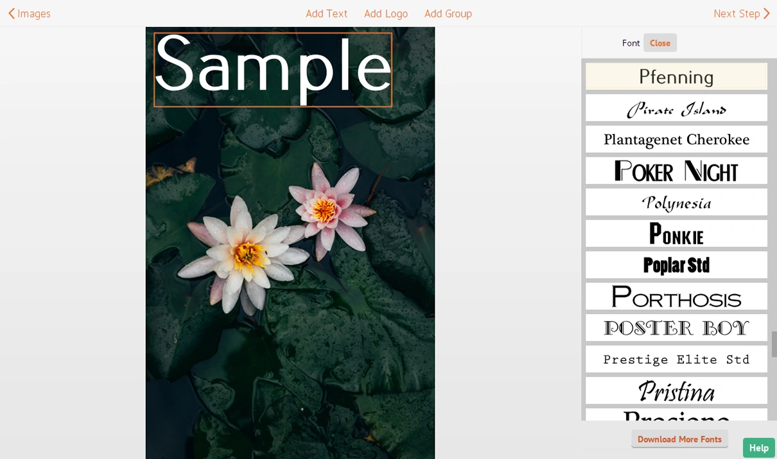
Task: Choose the Pirate Island font
Action: coord(676,108)
